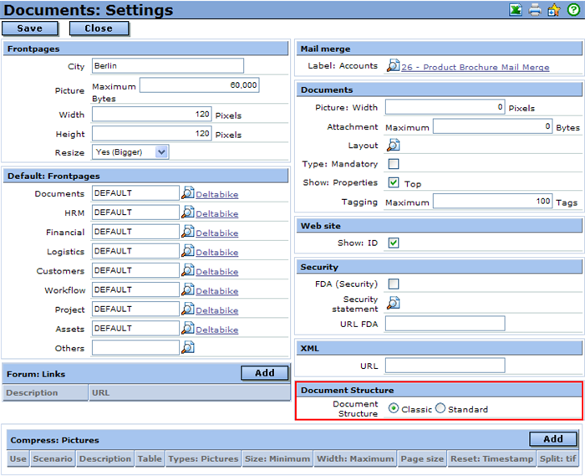The width and height of the screenshot is (585, 476).
Task: Add this page to favorites
Action: point(554,10)
